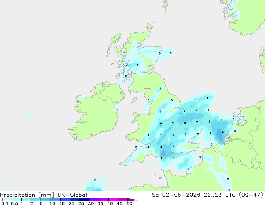This screenshot has width=265, height=205.
Task: Select the violet legend swatch between 30 and 35
Action: pos(94,200)
